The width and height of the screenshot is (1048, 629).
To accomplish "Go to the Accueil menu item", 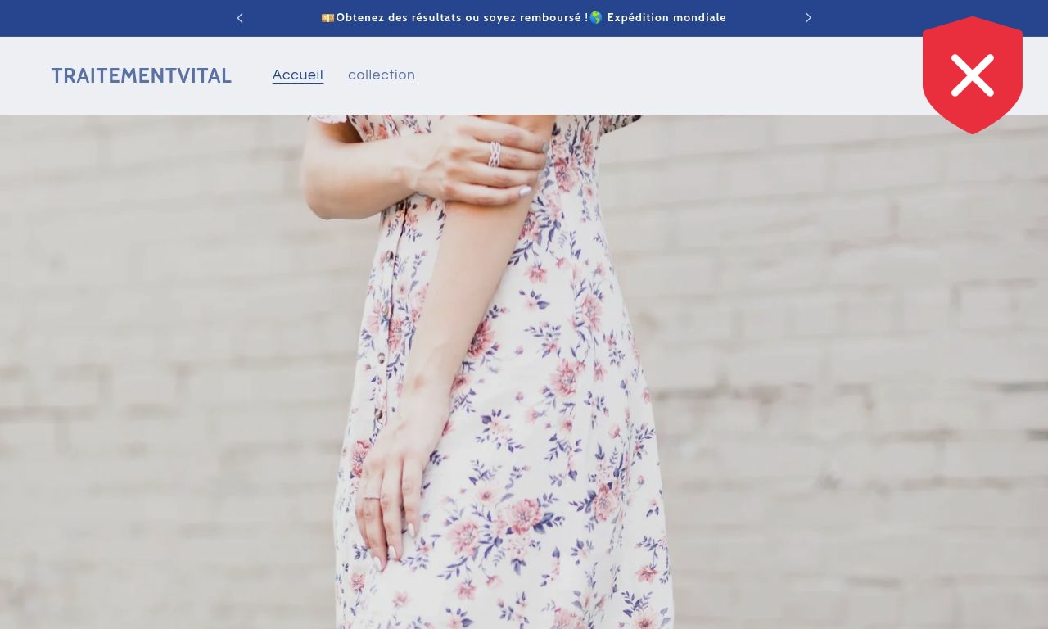I will [298, 75].
